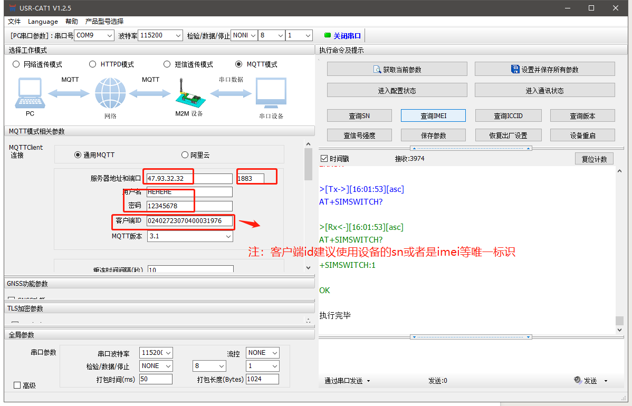Open the Language menu
Viewport: 632px width, 406px height.
click(43, 21)
